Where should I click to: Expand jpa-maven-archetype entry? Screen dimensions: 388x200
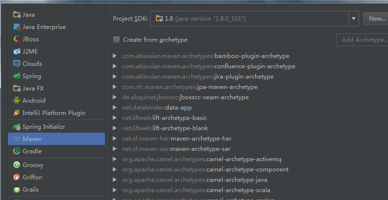[115, 87]
